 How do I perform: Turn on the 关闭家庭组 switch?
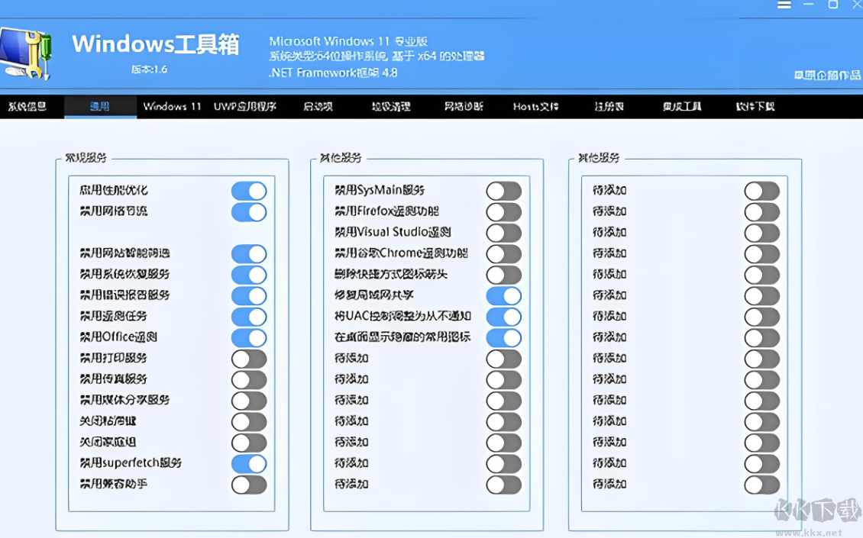coord(249,443)
